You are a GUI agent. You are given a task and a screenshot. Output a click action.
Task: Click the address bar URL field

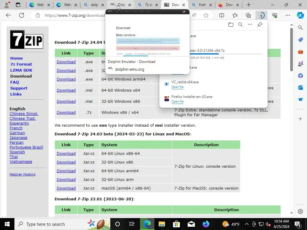click(74, 15)
